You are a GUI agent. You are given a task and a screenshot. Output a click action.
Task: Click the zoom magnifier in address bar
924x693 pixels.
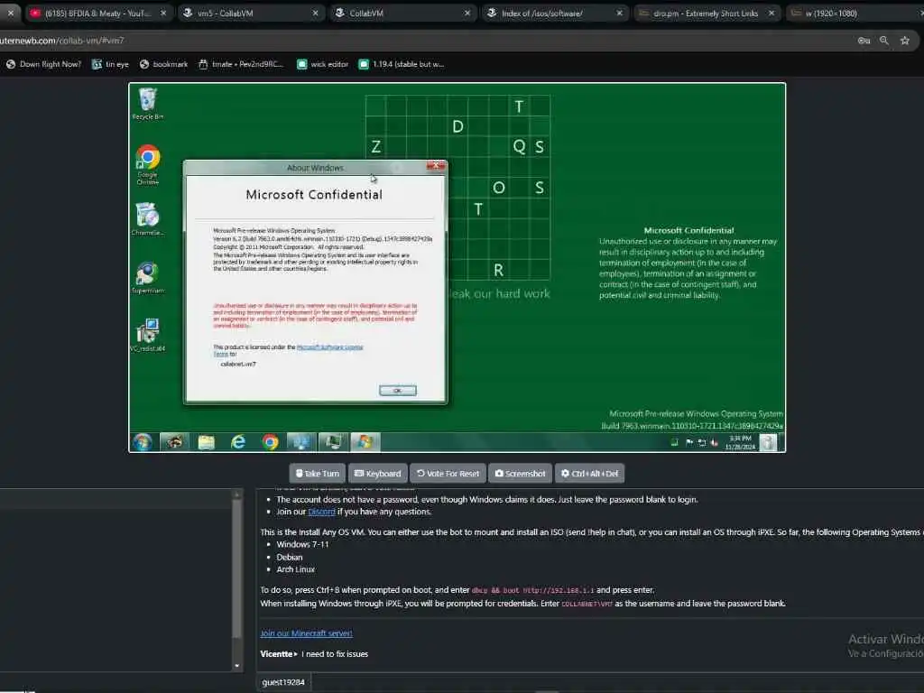884,41
